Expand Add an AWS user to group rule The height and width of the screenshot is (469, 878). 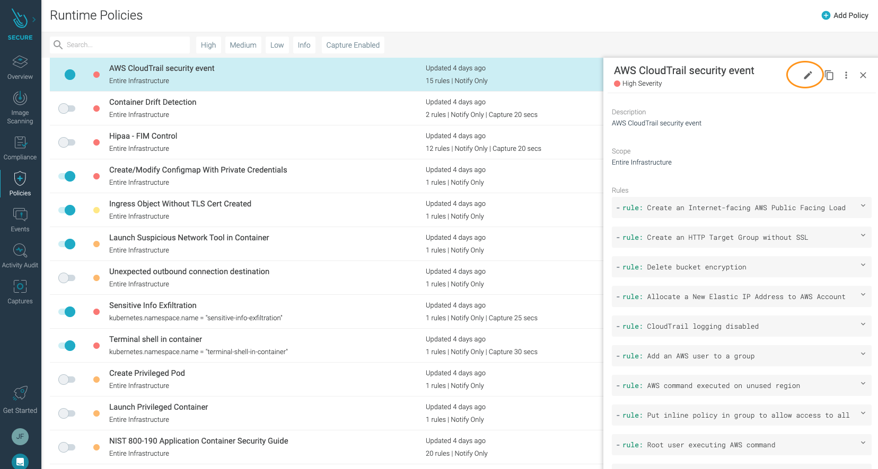click(x=863, y=354)
